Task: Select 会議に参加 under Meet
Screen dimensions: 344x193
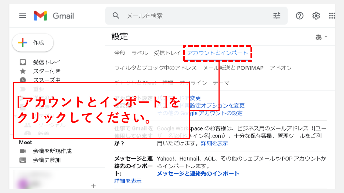Action: (x=47, y=160)
